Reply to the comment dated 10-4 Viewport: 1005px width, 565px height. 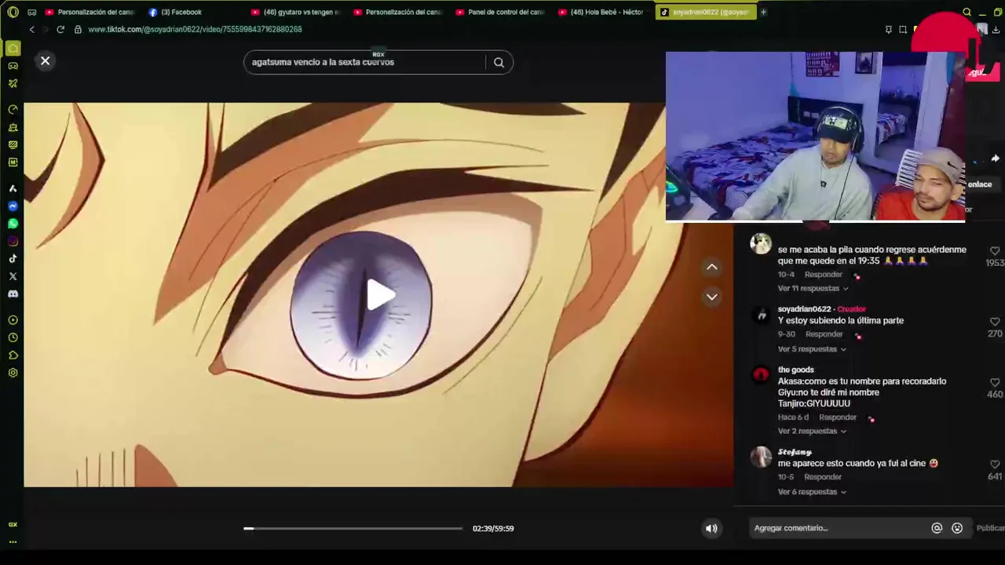(x=823, y=275)
